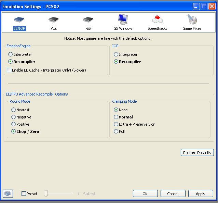Select EmotionEngine Interpreter radio option
Viewport: 218px width, 203px height.
pos(20,54)
